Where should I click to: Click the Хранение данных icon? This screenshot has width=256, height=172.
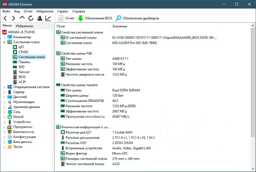[10, 107]
